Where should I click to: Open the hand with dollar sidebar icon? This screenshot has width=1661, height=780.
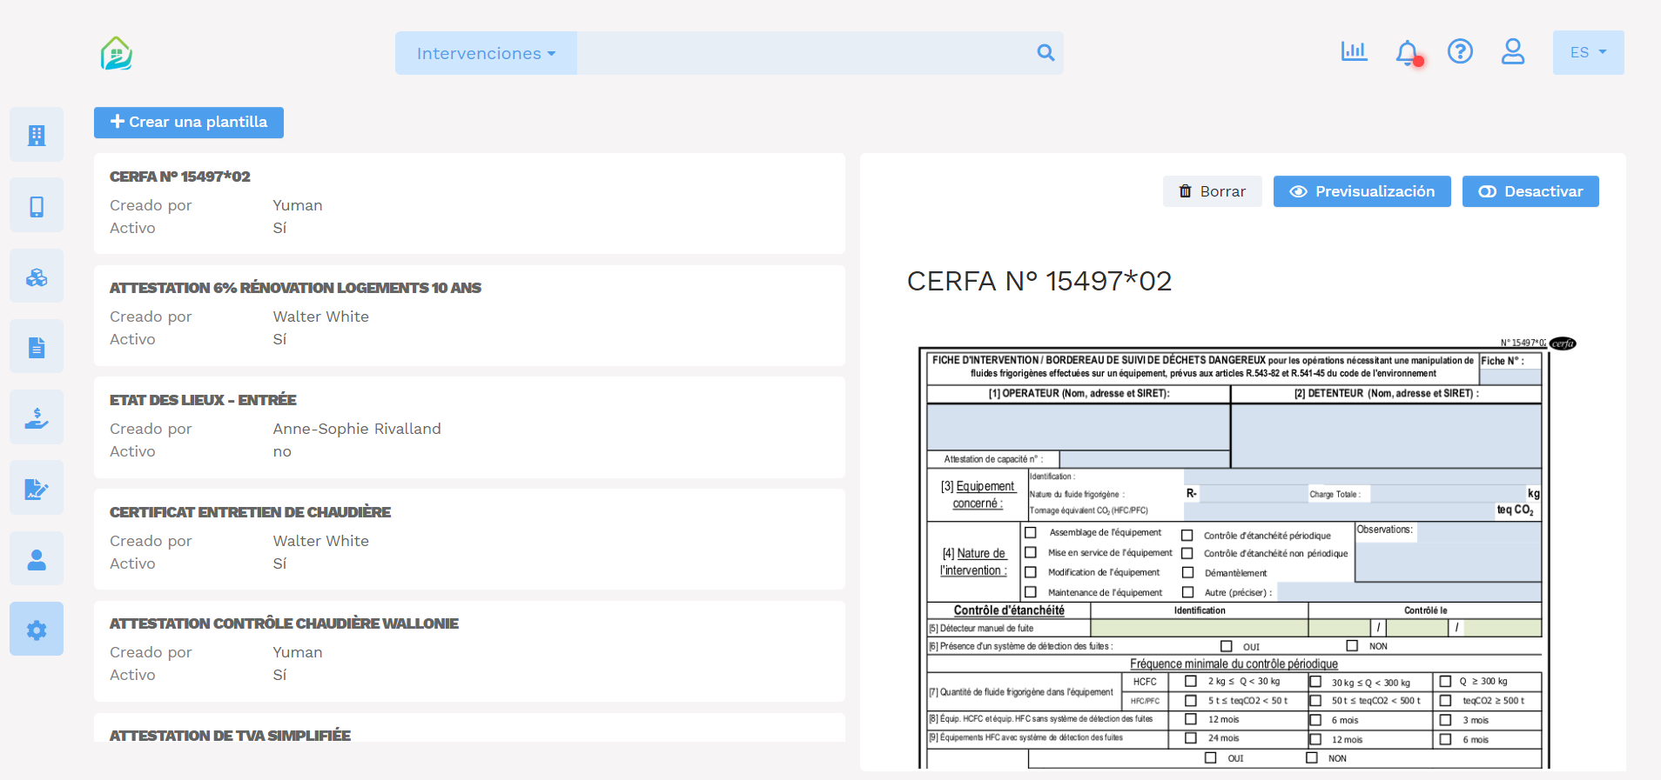tap(37, 418)
